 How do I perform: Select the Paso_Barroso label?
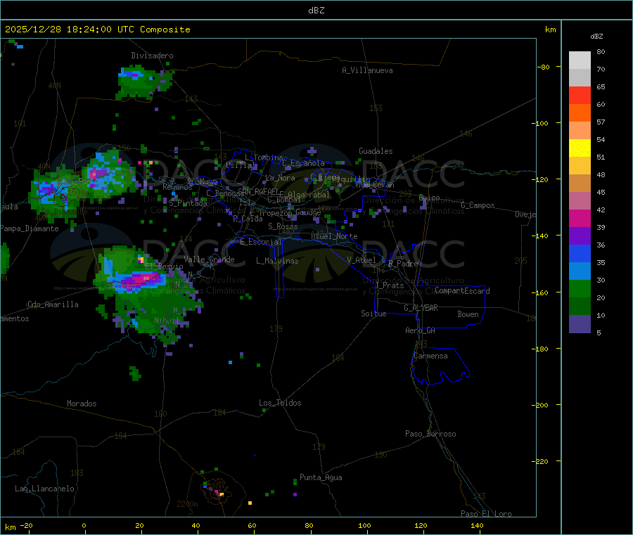coord(430,434)
